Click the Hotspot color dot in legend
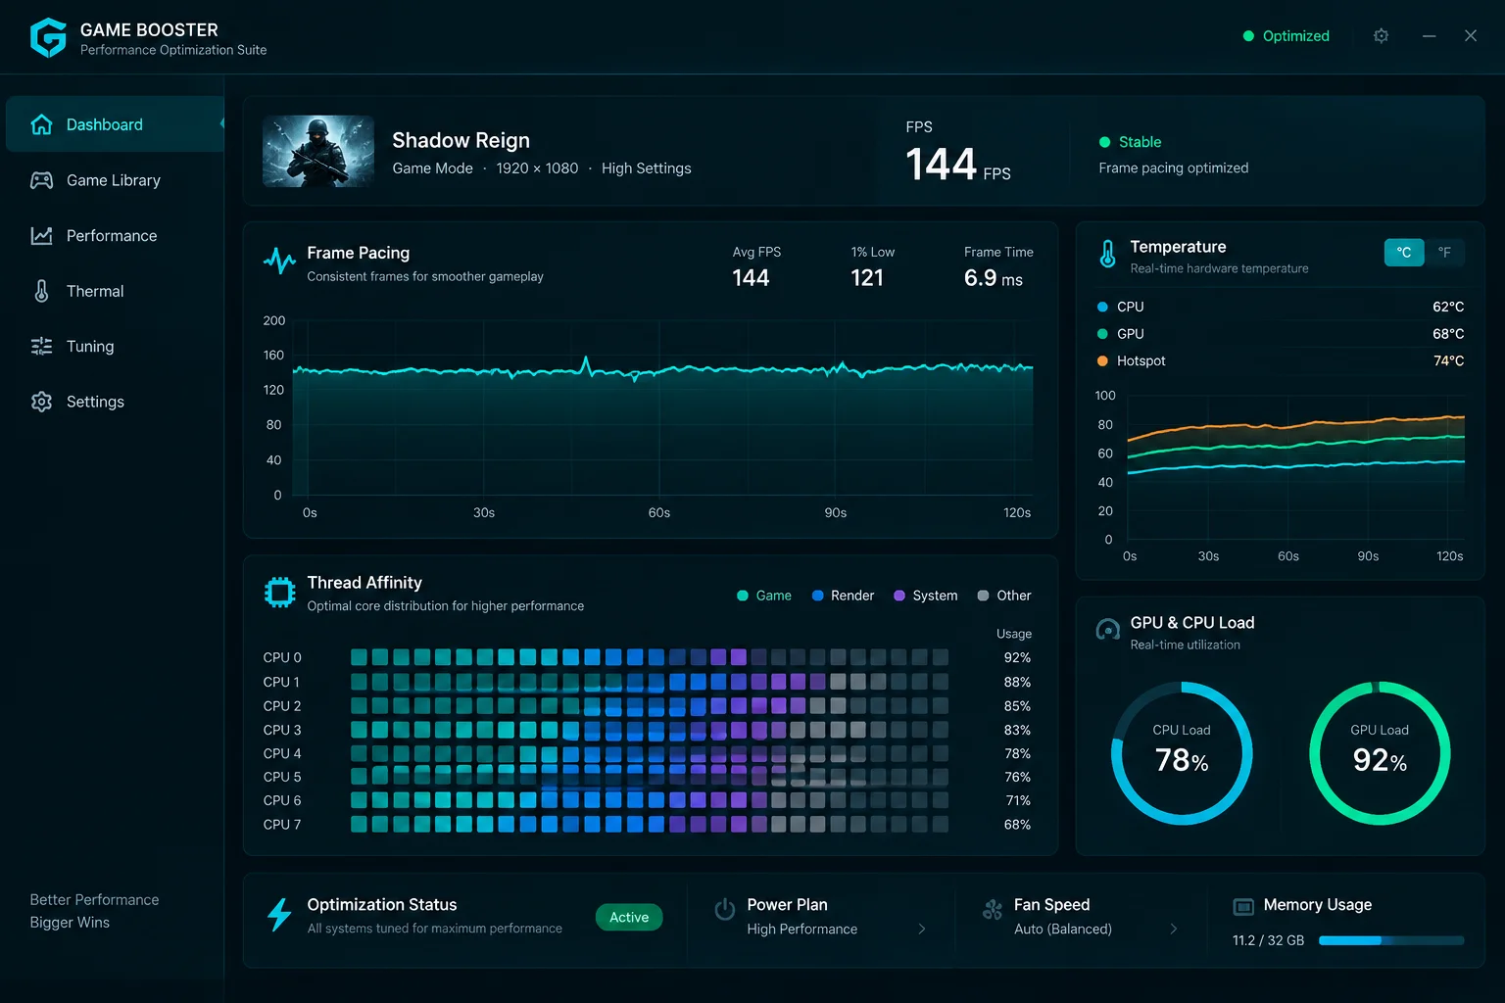This screenshot has height=1003, width=1505. coord(1102,360)
